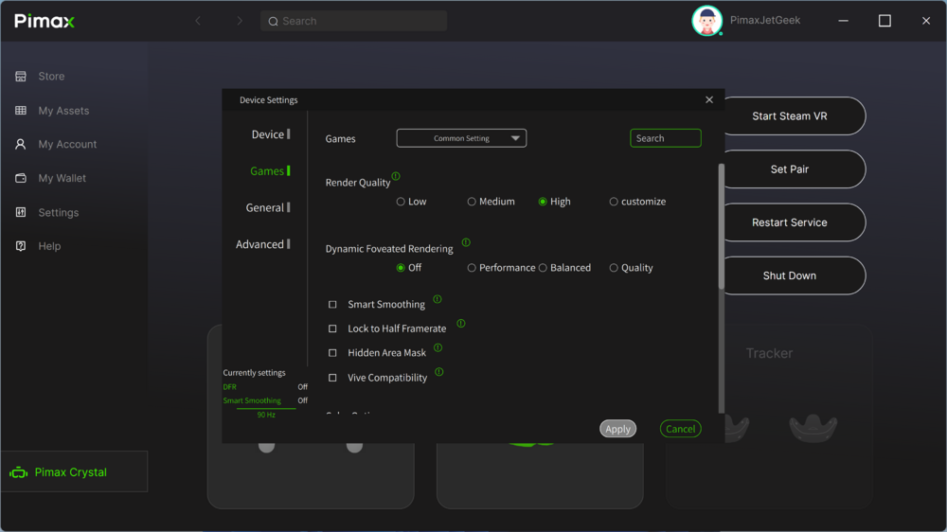
Task: Click the My Wallet icon
Action: [21, 178]
